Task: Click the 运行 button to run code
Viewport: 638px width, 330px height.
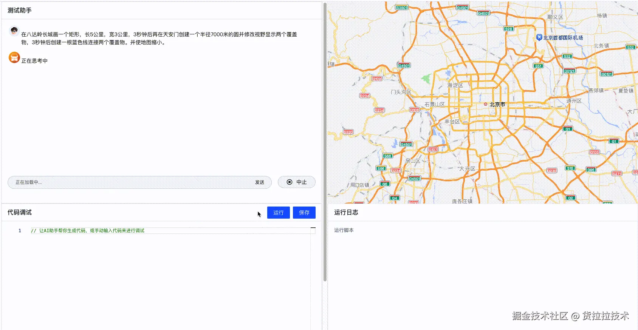Action: click(278, 213)
